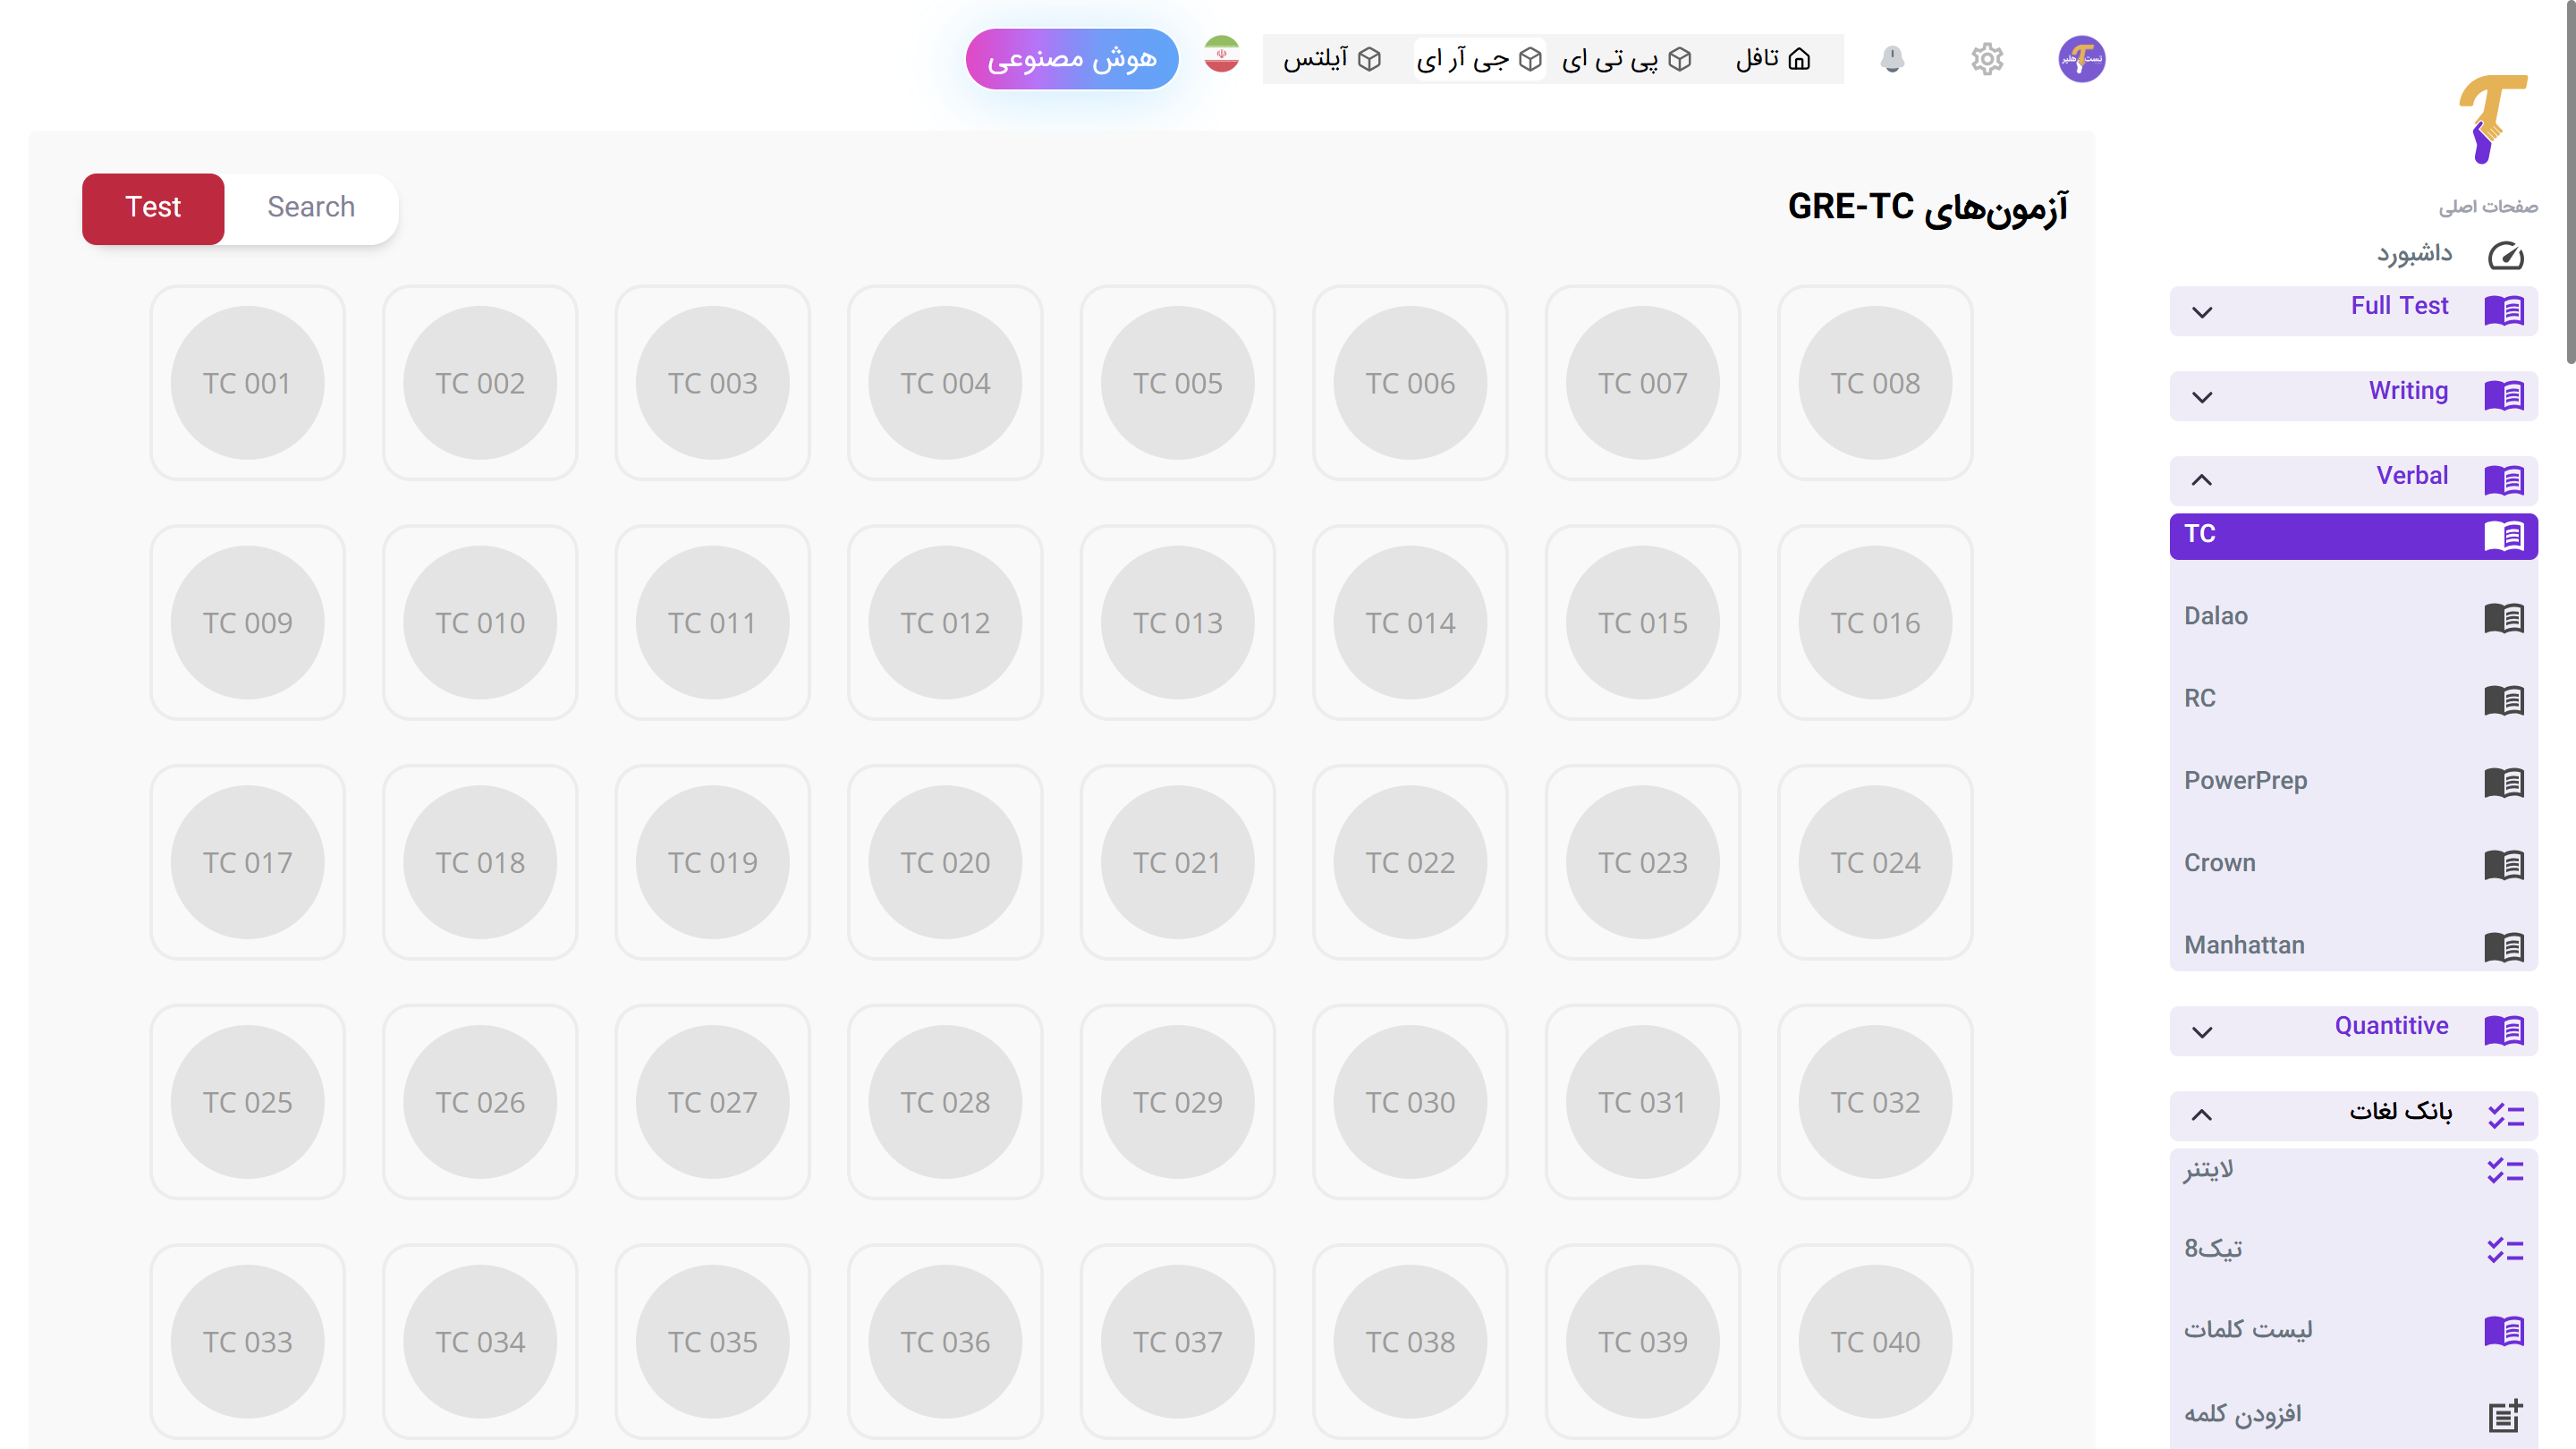Click the purple user profile avatar
2576x1449 pixels.
point(2081,59)
